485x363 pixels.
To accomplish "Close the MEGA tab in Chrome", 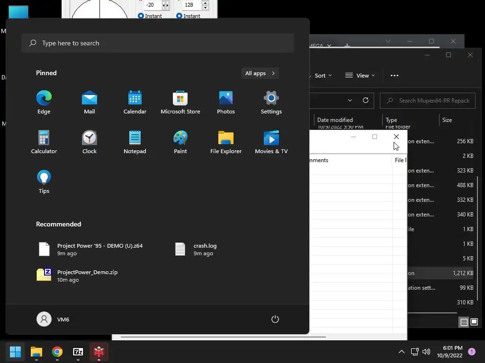I will pos(329,46).
